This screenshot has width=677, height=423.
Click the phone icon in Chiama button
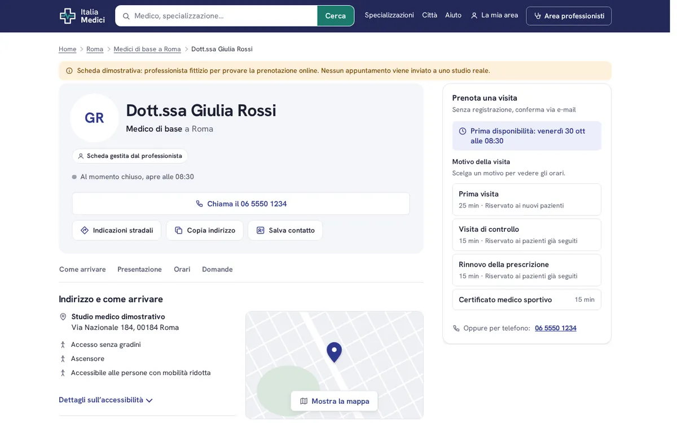pyautogui.click(x=199, y=204)
